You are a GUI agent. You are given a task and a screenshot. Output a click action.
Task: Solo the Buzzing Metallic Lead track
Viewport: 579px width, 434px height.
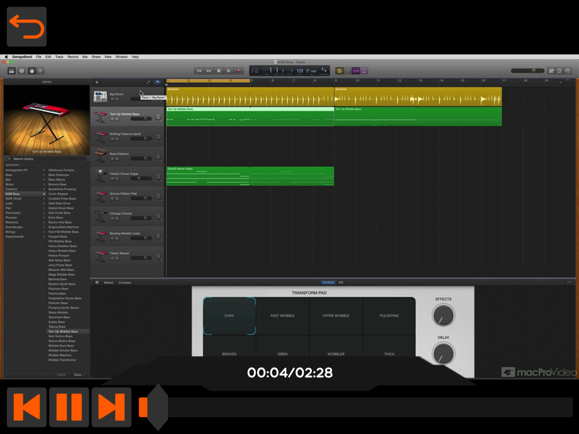click(117, 238)
